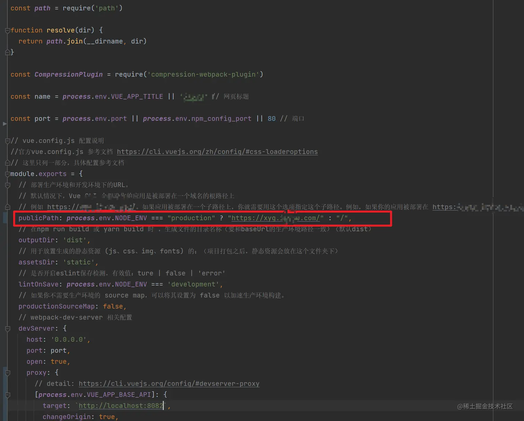The image size is (524, 421).
Task: Fold the [process.env.VUE_APP_BASE_API] block
Action: click(7, 395)
